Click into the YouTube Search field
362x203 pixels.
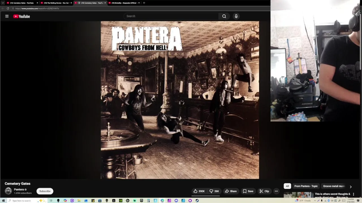(171, 16)
